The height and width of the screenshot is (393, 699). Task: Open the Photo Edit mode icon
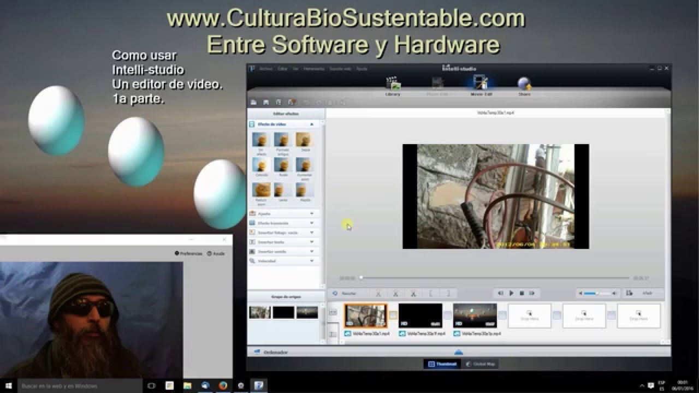pos(437,85)
